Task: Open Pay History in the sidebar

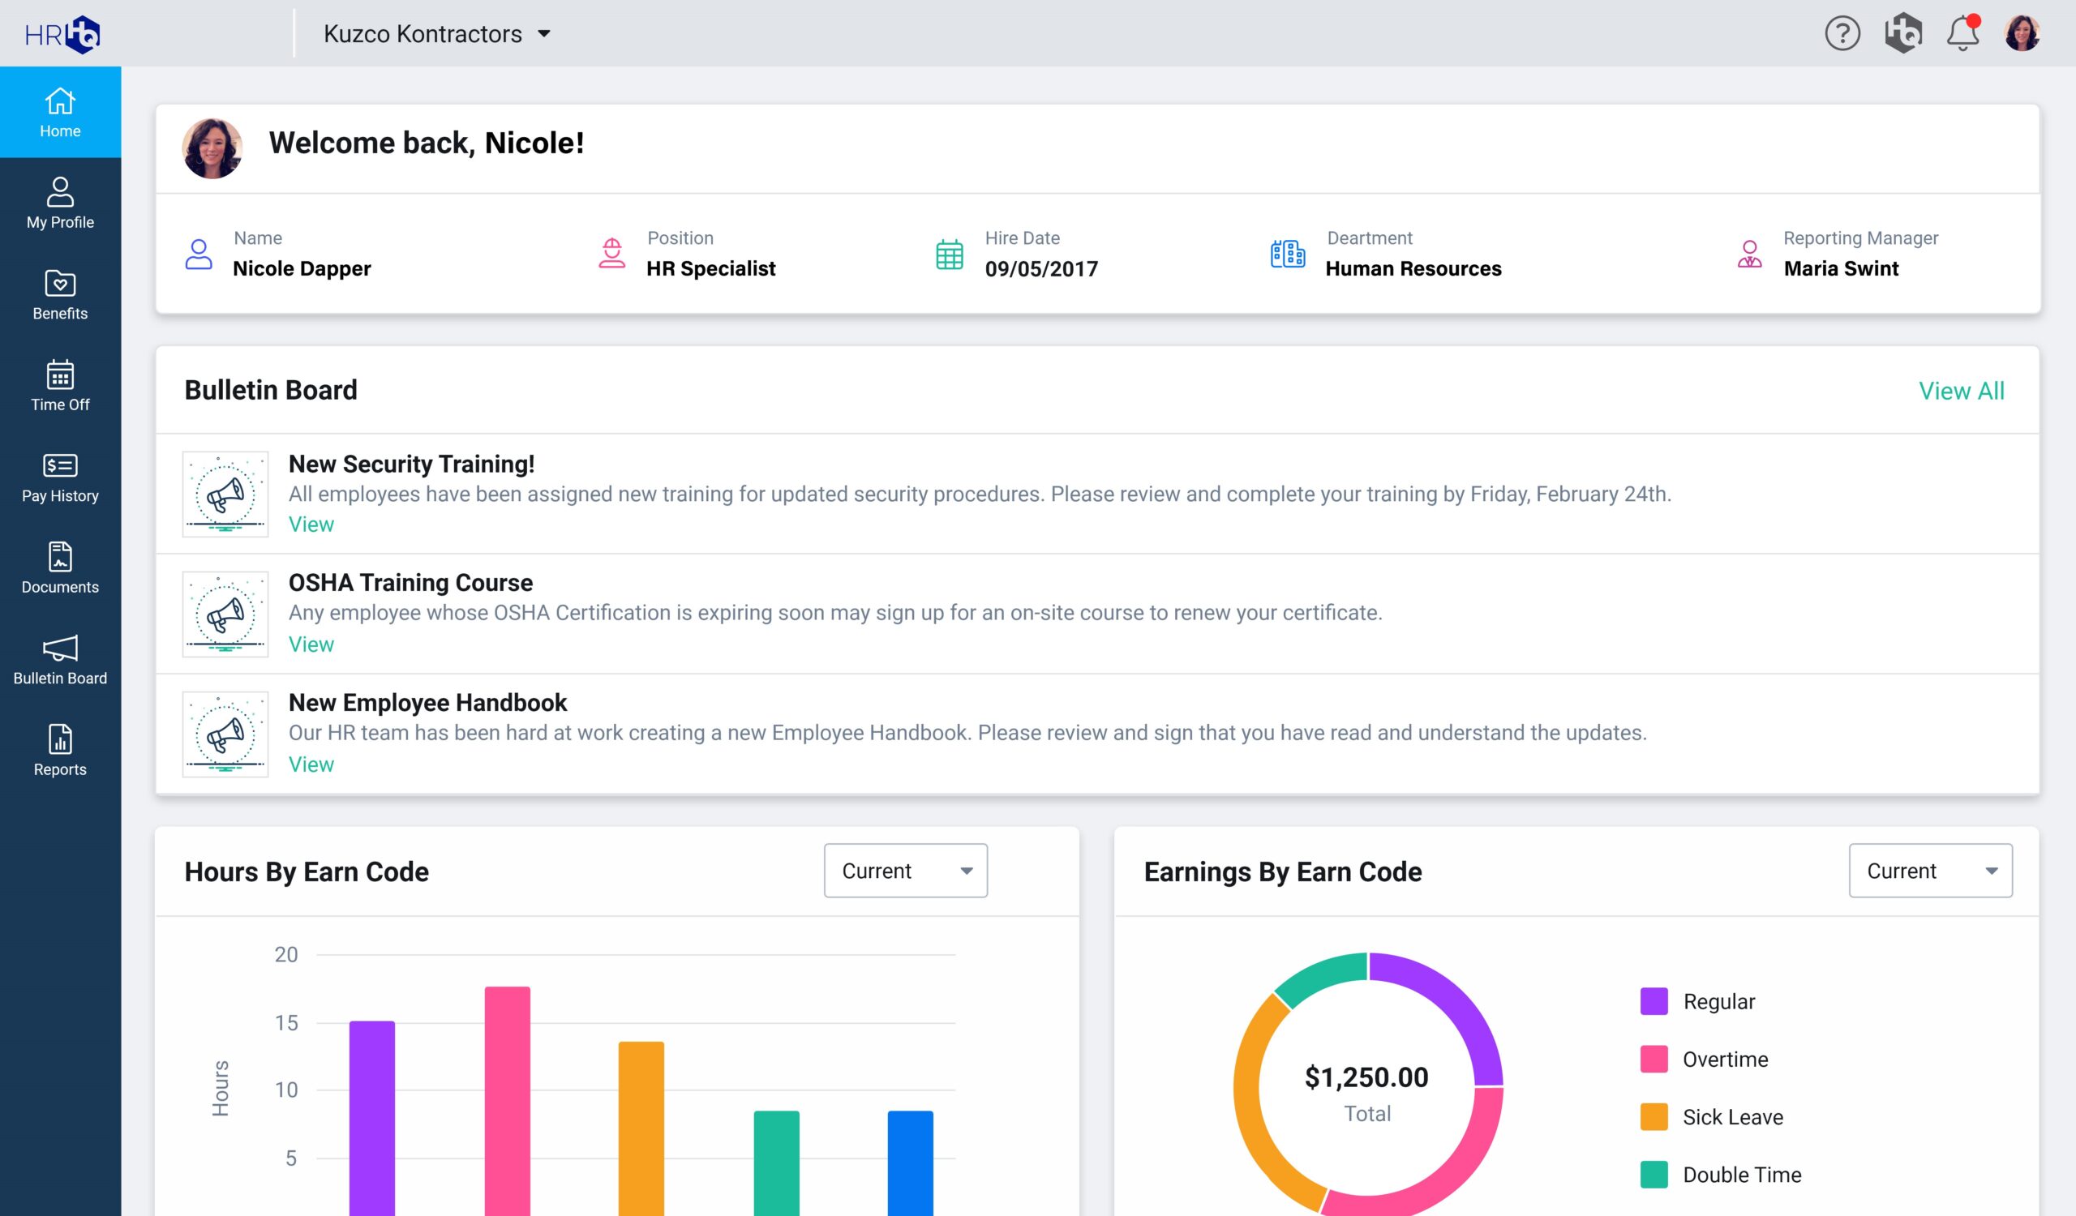Action: point(60,477)
